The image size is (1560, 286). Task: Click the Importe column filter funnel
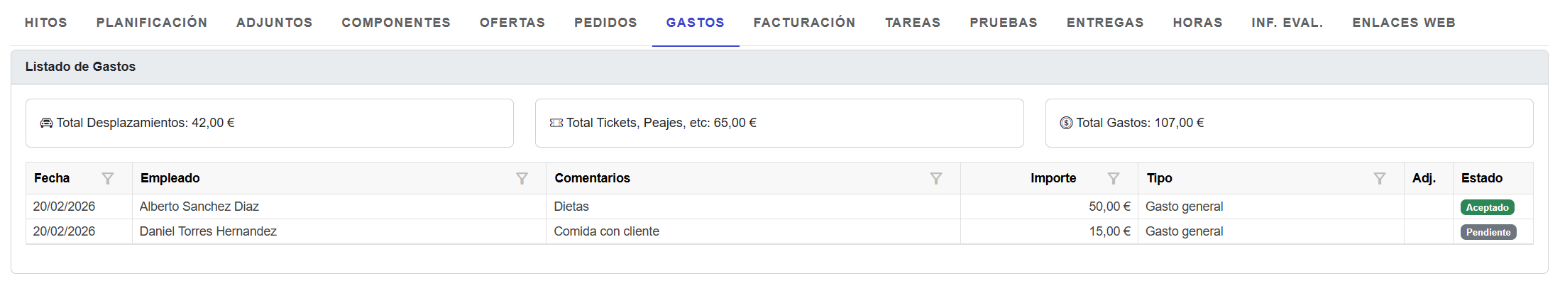(1114, 179)
